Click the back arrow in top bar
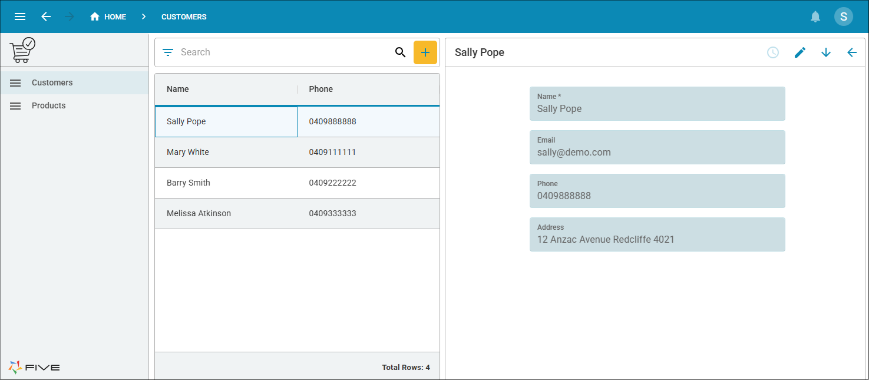This screenshot has height=380, width=869. tap(46, 16)
